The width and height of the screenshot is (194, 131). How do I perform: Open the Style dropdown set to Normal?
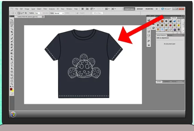pos(59,13)
